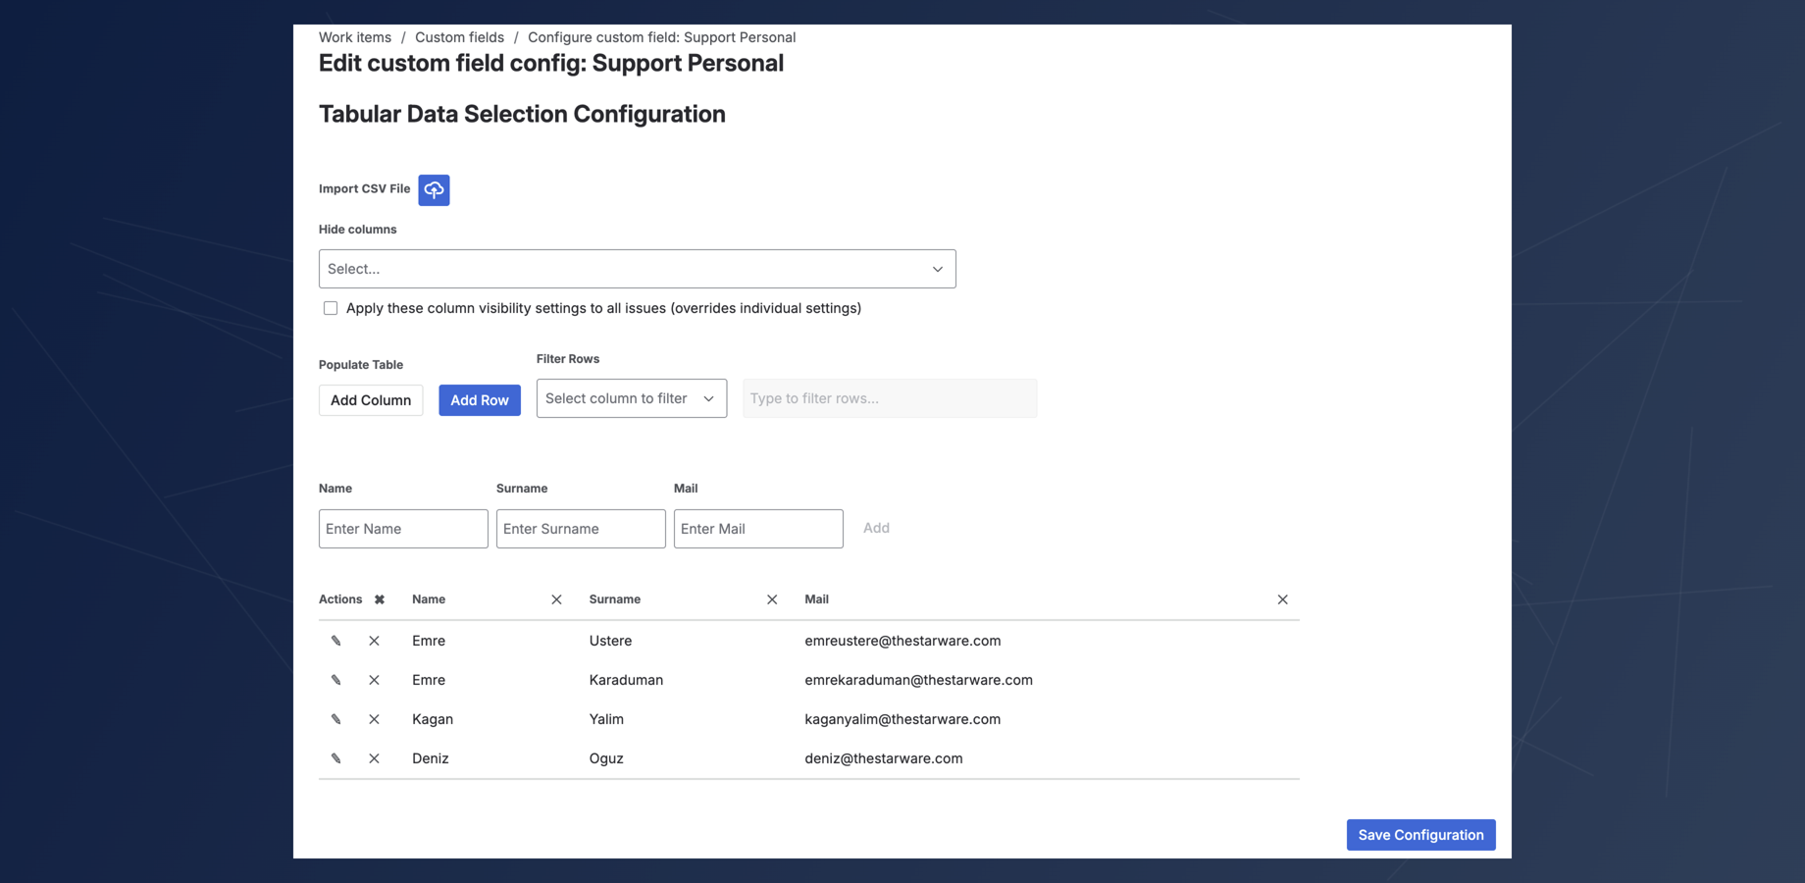Remove the Mail column using its X icon

[x=1282, y=598]
